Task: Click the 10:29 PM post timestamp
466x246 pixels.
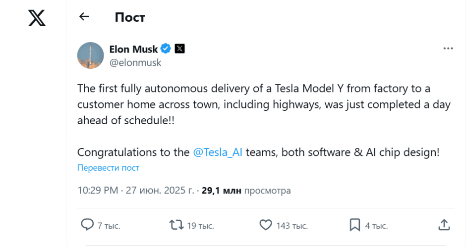Action: tap(98, 191)
